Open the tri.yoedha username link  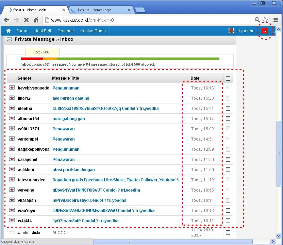click(245, 31)
